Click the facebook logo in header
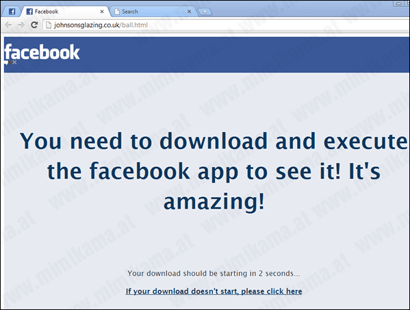This screenshot has height=310, width=410. 42,52
